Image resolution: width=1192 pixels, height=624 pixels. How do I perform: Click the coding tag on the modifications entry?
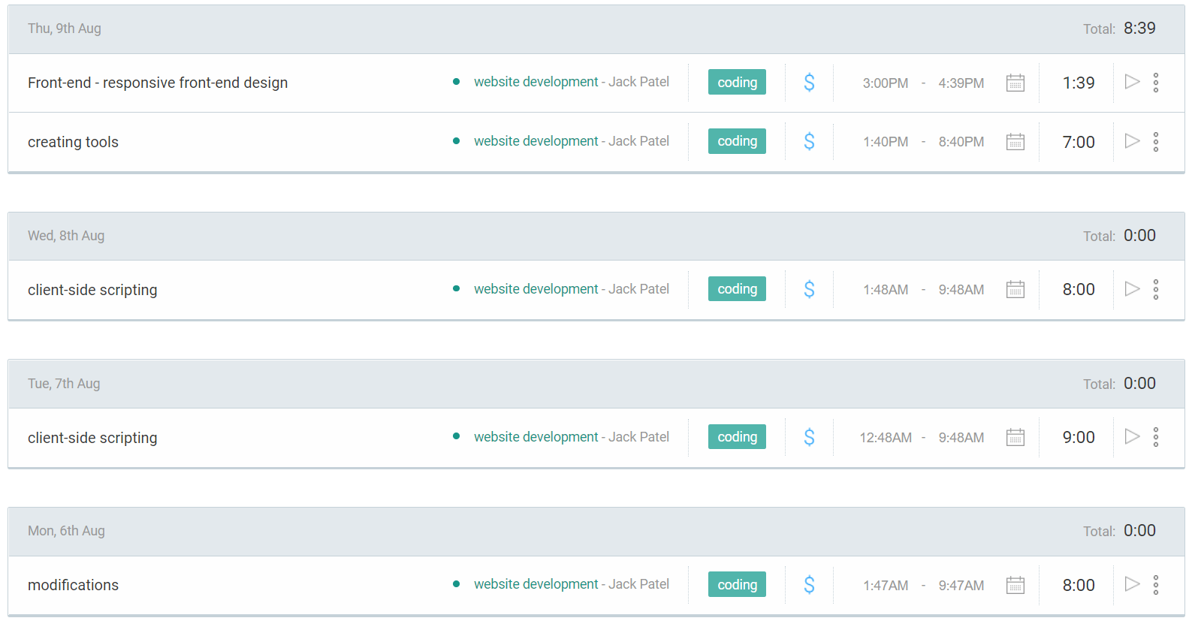(x=737, y=584)
